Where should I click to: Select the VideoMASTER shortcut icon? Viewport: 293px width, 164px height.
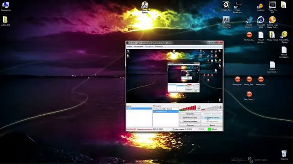click(284, 37)
